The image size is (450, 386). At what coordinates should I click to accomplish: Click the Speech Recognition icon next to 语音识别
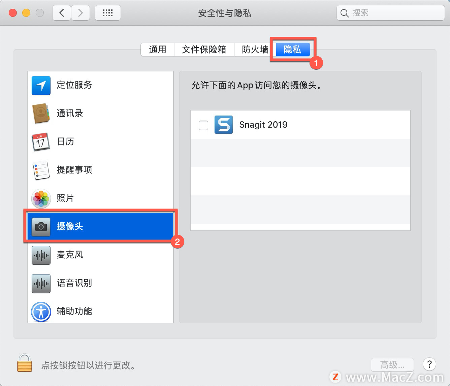41,283
